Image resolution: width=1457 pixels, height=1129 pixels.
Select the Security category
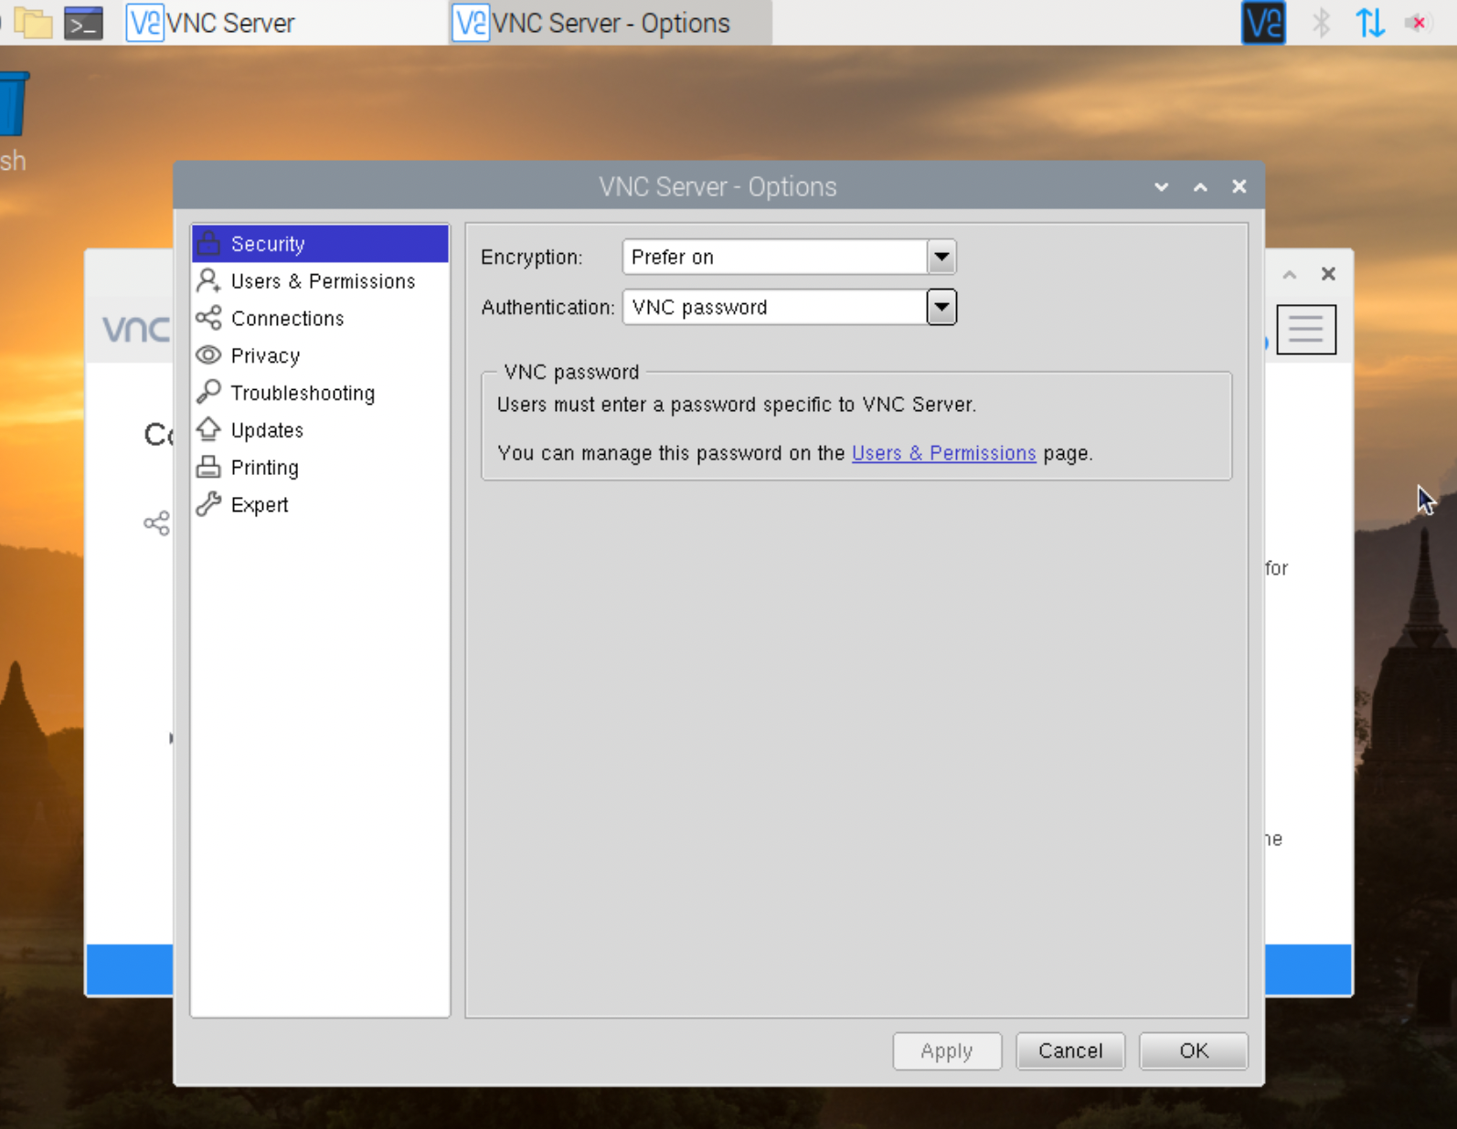(x=320, y=244)
